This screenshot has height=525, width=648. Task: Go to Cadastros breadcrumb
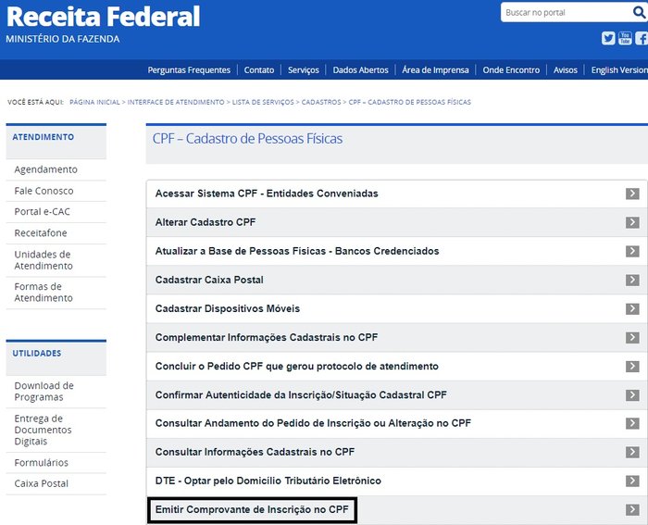[321, 102]
